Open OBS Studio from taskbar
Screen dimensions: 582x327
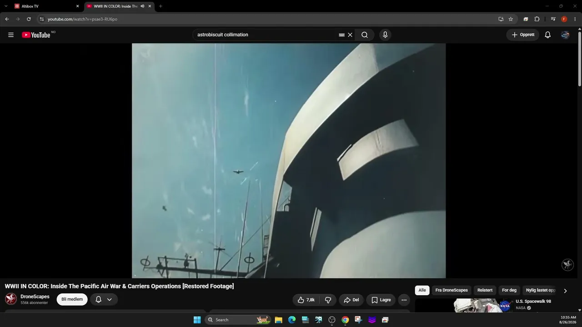tap(332, 320)
